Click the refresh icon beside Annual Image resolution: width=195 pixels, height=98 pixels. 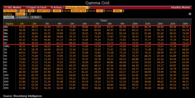point(30,14)
